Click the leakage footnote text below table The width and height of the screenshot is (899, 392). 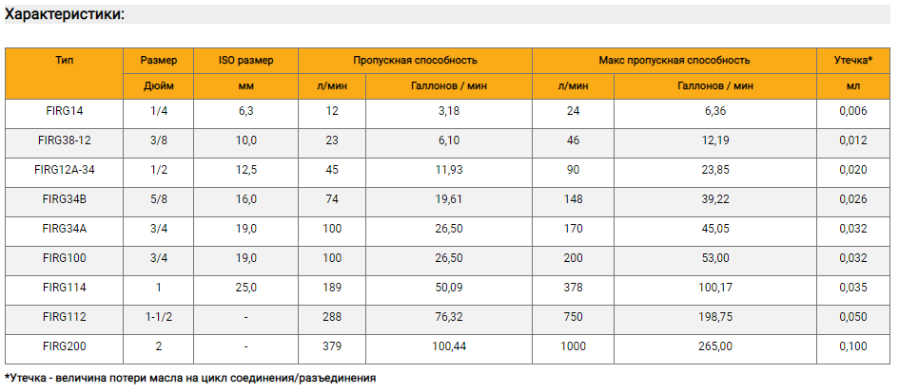coord(189,379)
